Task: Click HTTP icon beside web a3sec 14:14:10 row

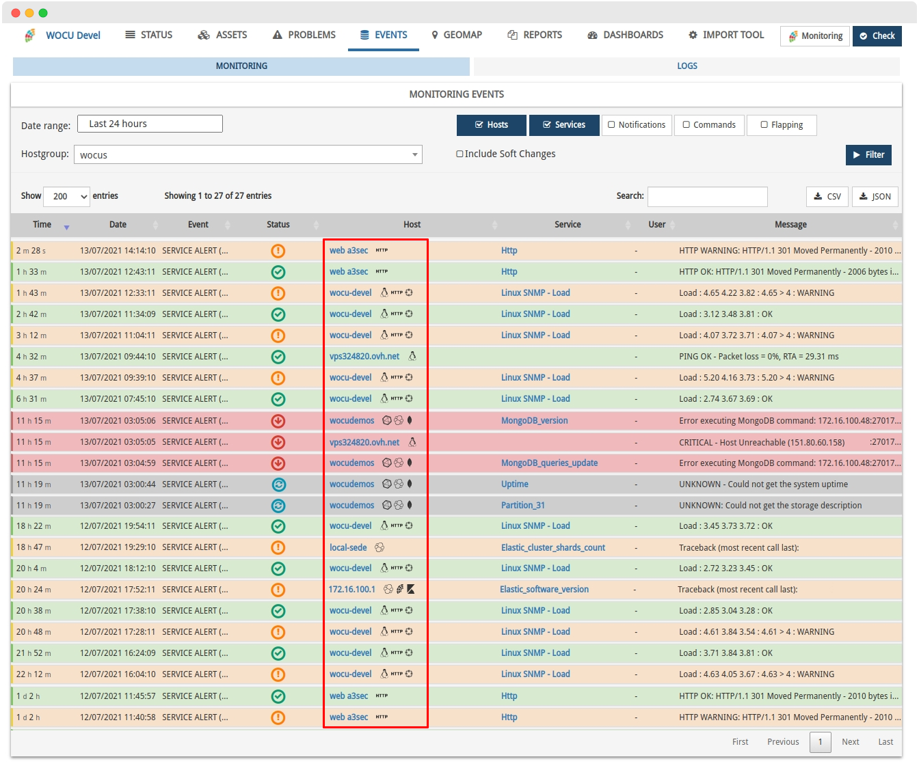Action: 382,251
